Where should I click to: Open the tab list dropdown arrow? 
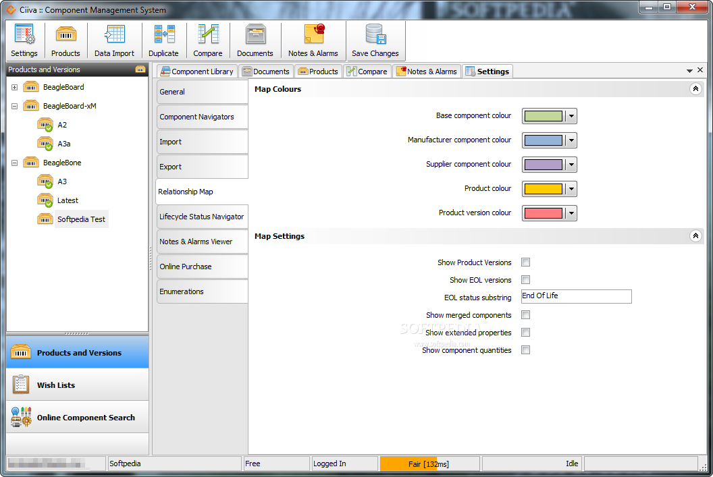[689, 71]
